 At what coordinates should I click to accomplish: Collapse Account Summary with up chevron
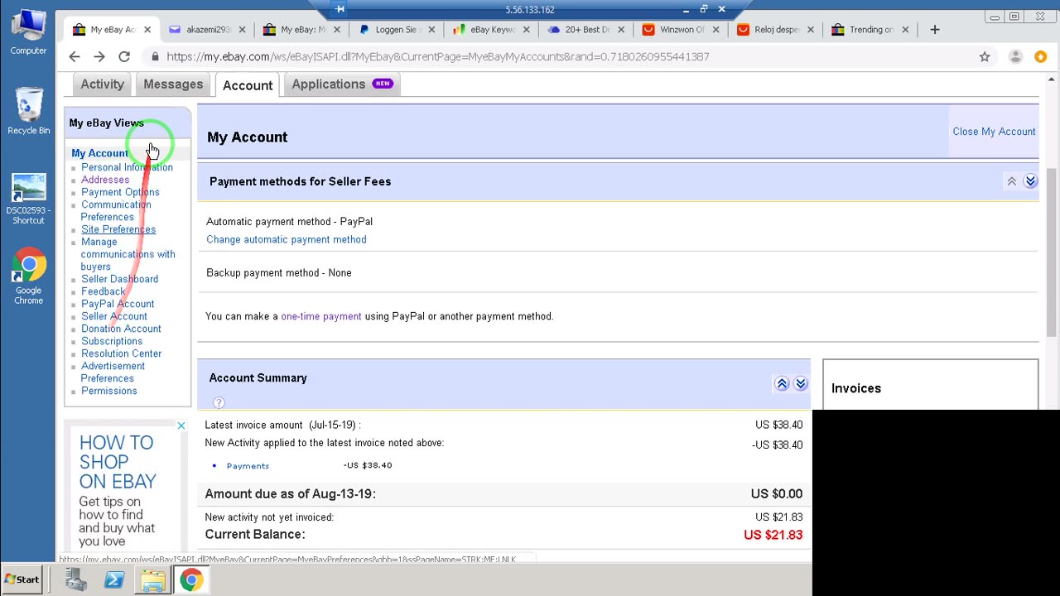click(x=782, y=383)
